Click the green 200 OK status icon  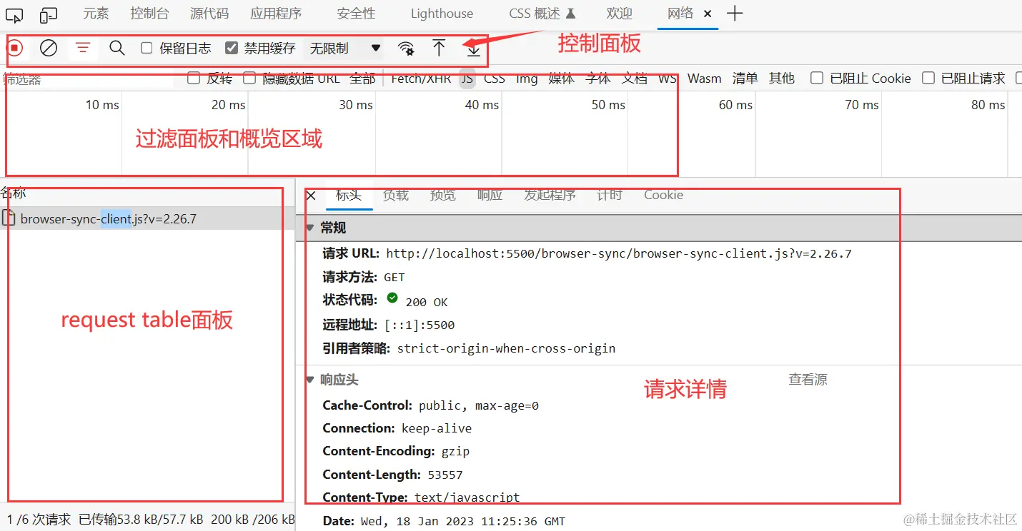tap(392, 298)
